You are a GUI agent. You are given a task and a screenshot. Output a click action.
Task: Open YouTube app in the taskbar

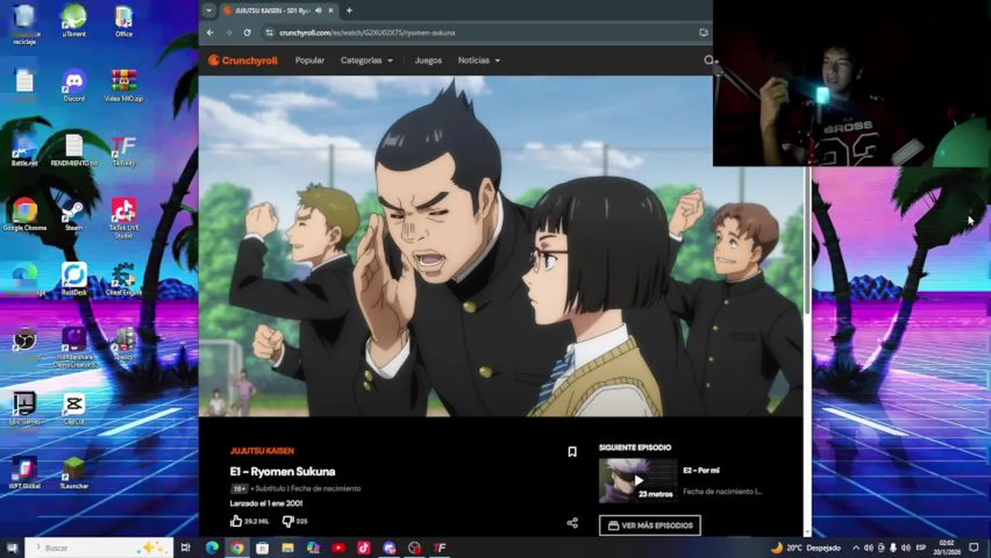pyautogui.click(x=338, y=548)
